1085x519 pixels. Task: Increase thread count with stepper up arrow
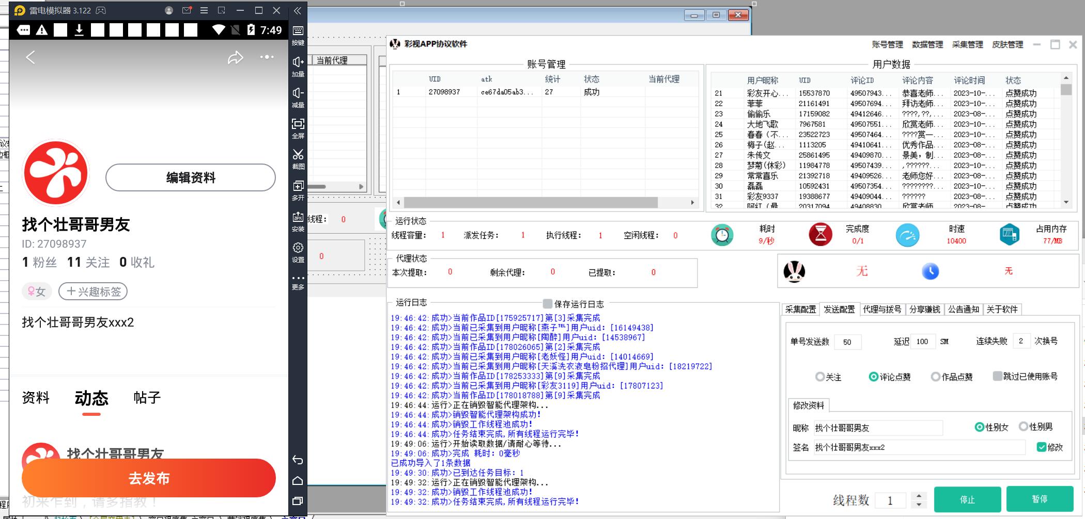919,496
